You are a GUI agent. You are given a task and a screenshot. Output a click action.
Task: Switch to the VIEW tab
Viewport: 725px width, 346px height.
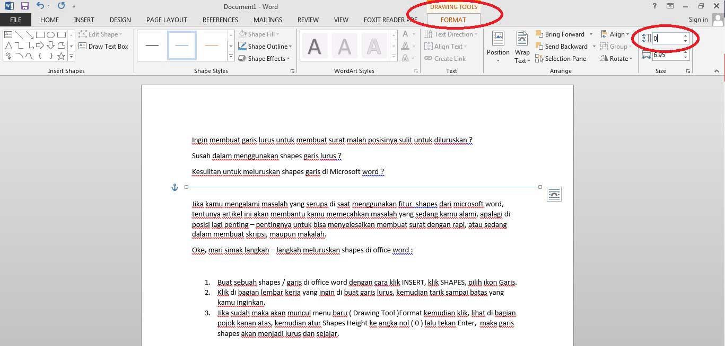[341, 20]
